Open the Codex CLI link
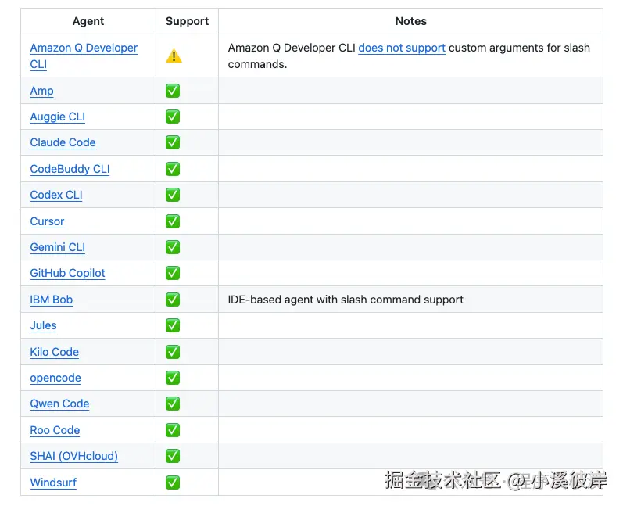The image size is (623, 506). [x=56, y=195]
